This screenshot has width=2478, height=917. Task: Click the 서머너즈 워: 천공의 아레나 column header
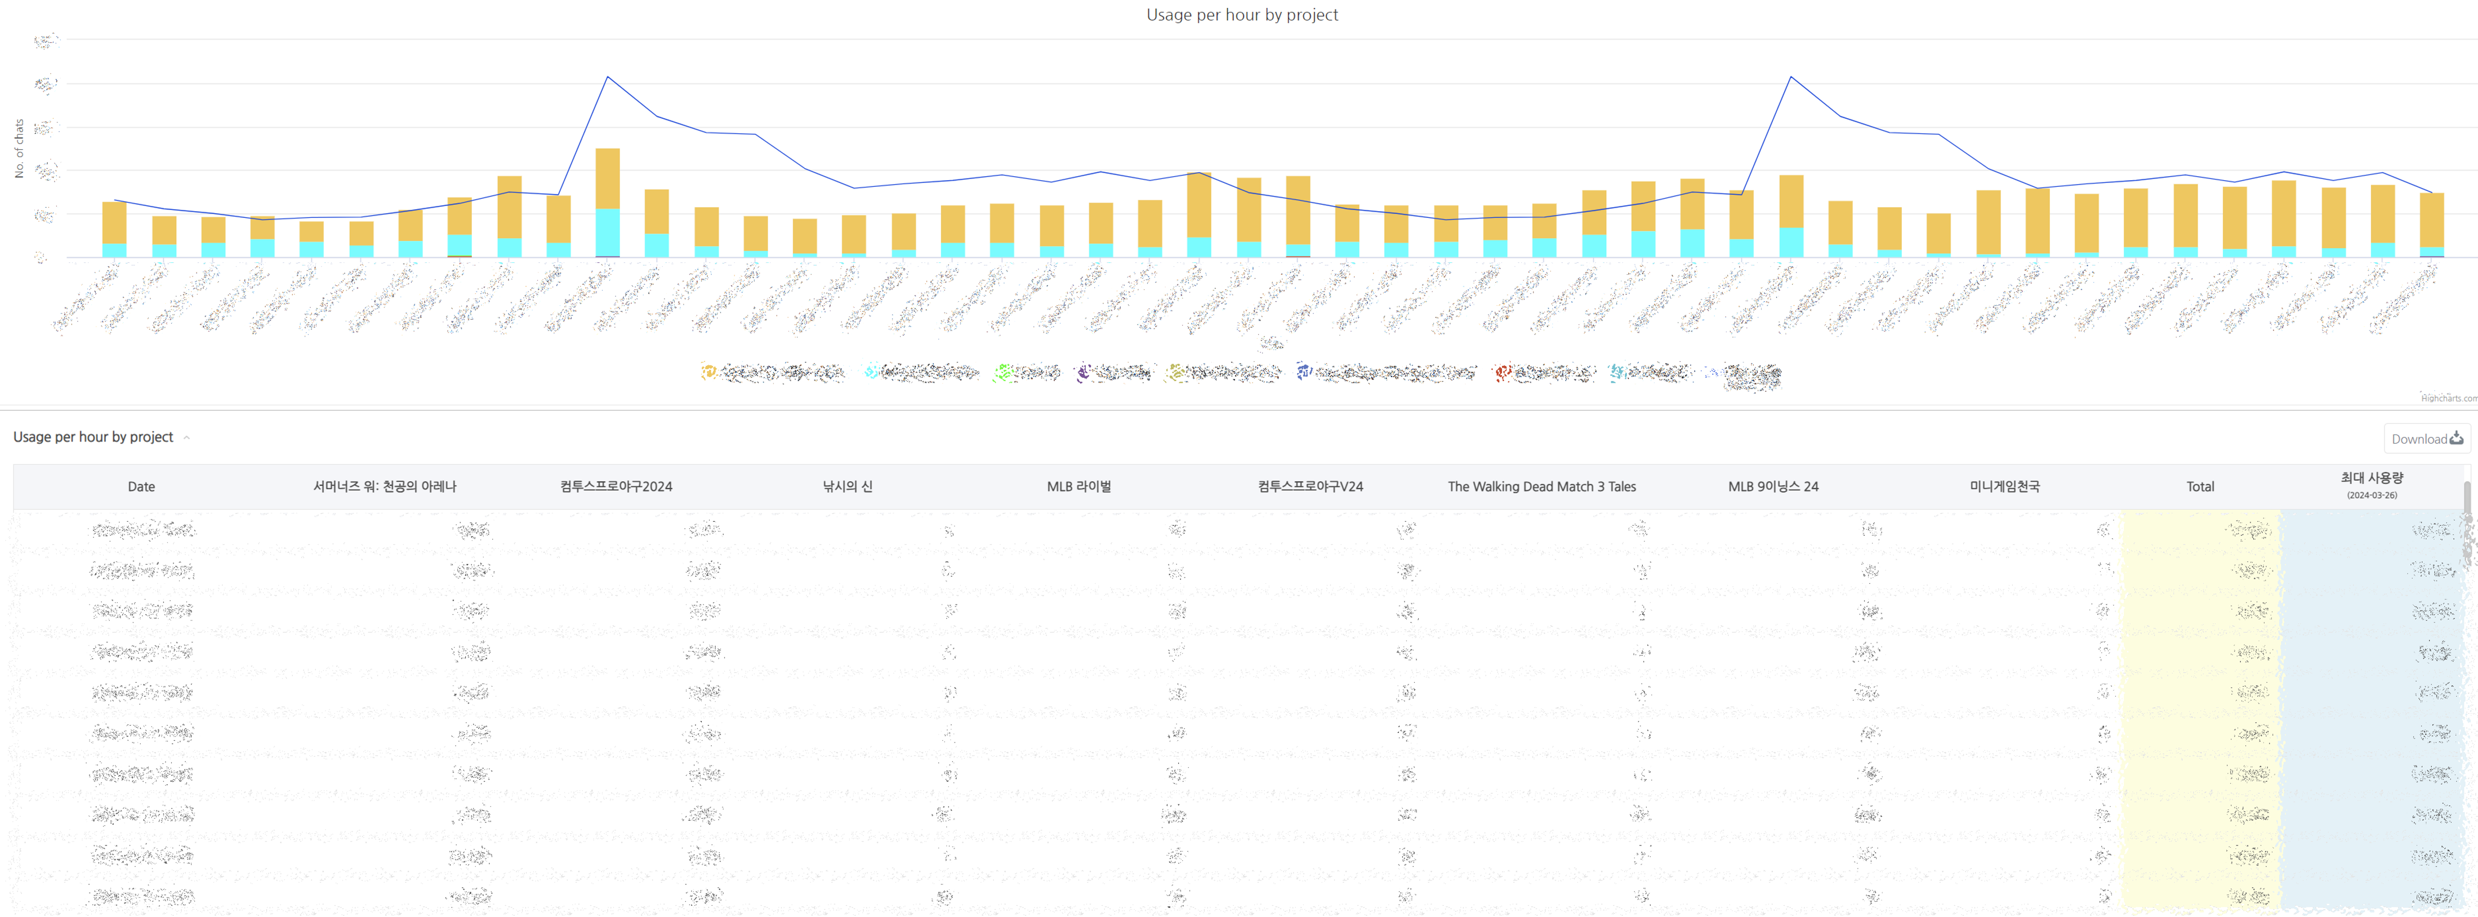385,487
